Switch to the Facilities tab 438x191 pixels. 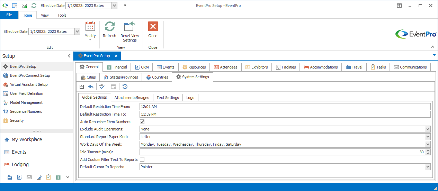286,67
